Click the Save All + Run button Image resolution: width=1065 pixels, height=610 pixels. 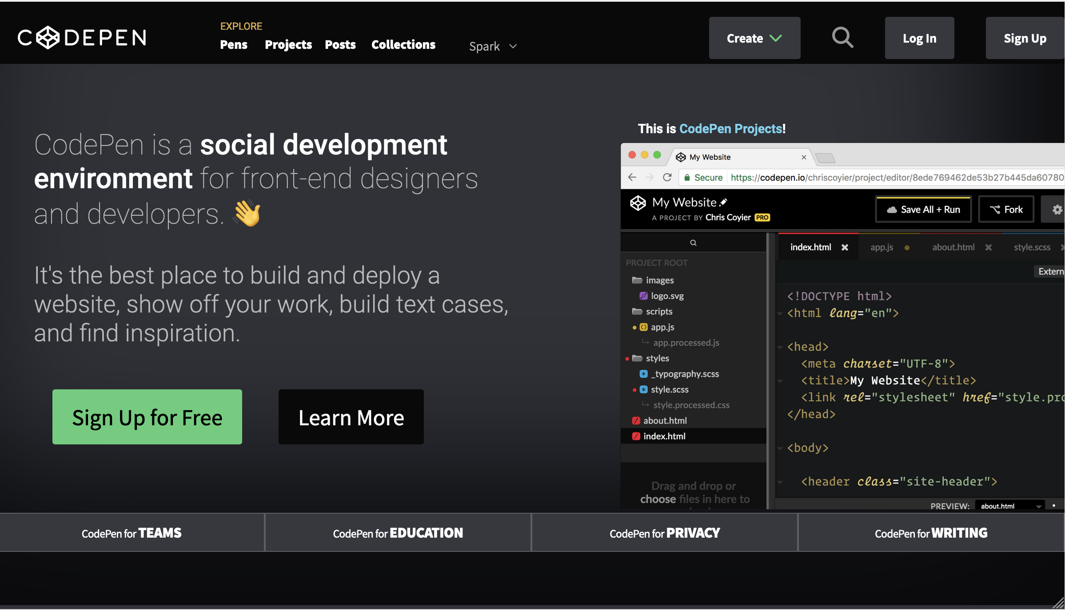point(923,209)
